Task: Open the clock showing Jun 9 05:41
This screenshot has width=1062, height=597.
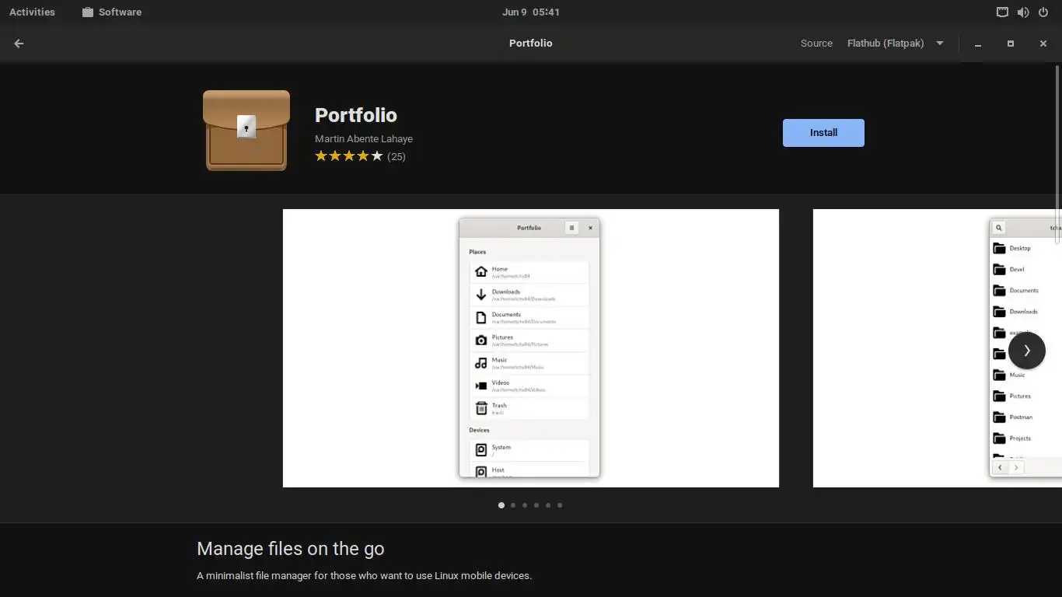Action: click(531, 12)
